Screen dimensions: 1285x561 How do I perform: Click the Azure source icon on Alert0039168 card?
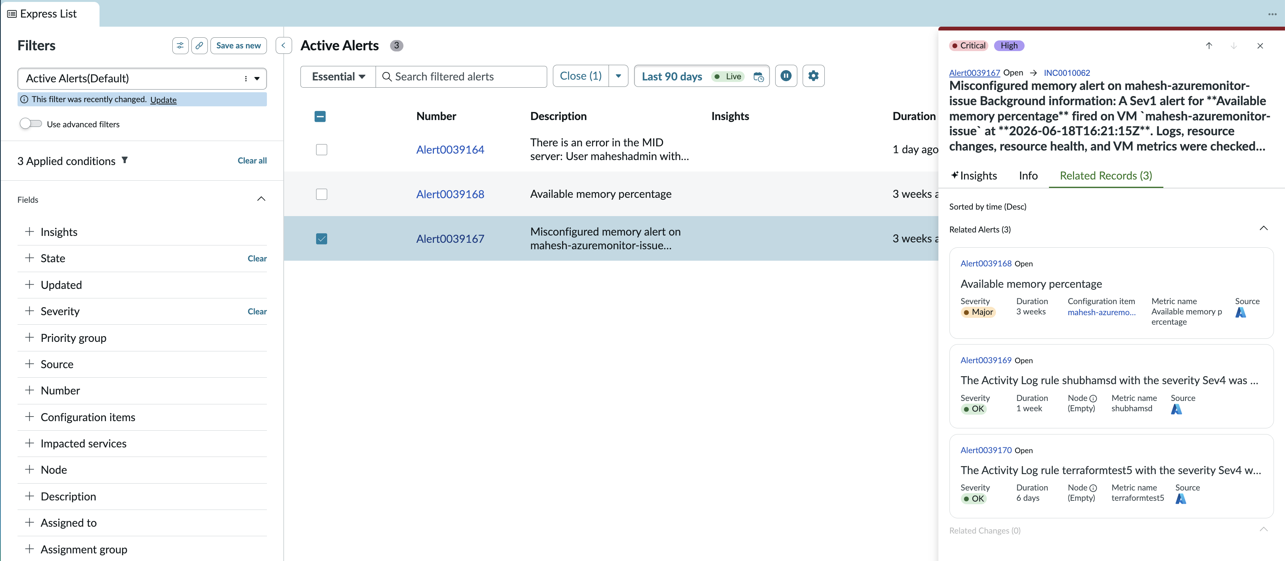[1241, 312]
